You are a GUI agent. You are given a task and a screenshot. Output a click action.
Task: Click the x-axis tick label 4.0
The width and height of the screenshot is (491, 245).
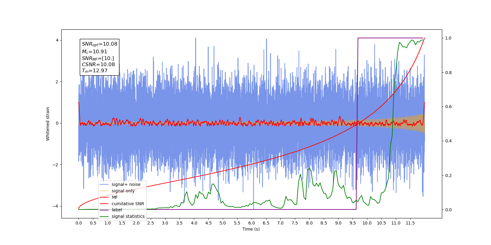(194, 223)
